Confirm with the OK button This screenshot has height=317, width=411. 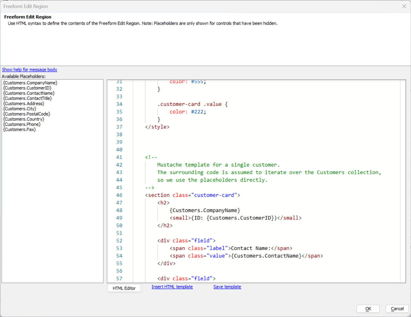point(368,309)
